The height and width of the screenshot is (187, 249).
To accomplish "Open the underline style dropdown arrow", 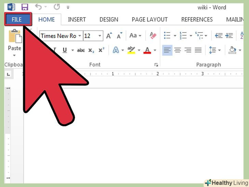I will (x=73, y=50).
